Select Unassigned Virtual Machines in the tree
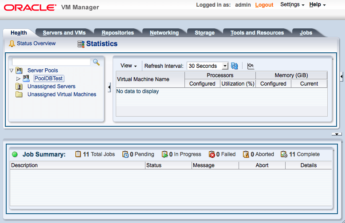The height and width of the screenshot is (223, 345). [62, 94]
